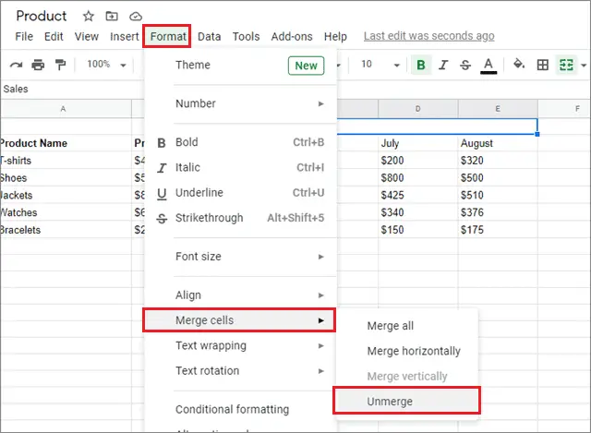Screen dimensions: 591x433
Task: Open the Edit menu
Action: coord(54,37)
